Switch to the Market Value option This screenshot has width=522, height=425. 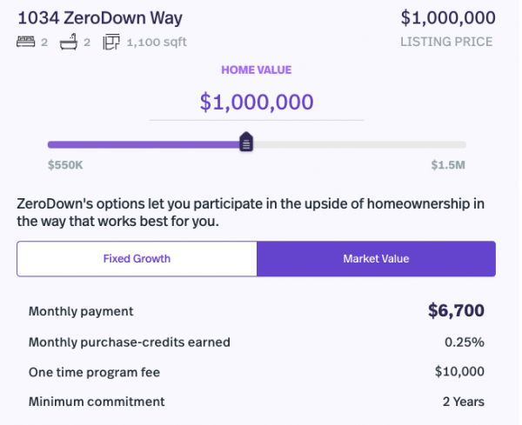coord(376,258)
